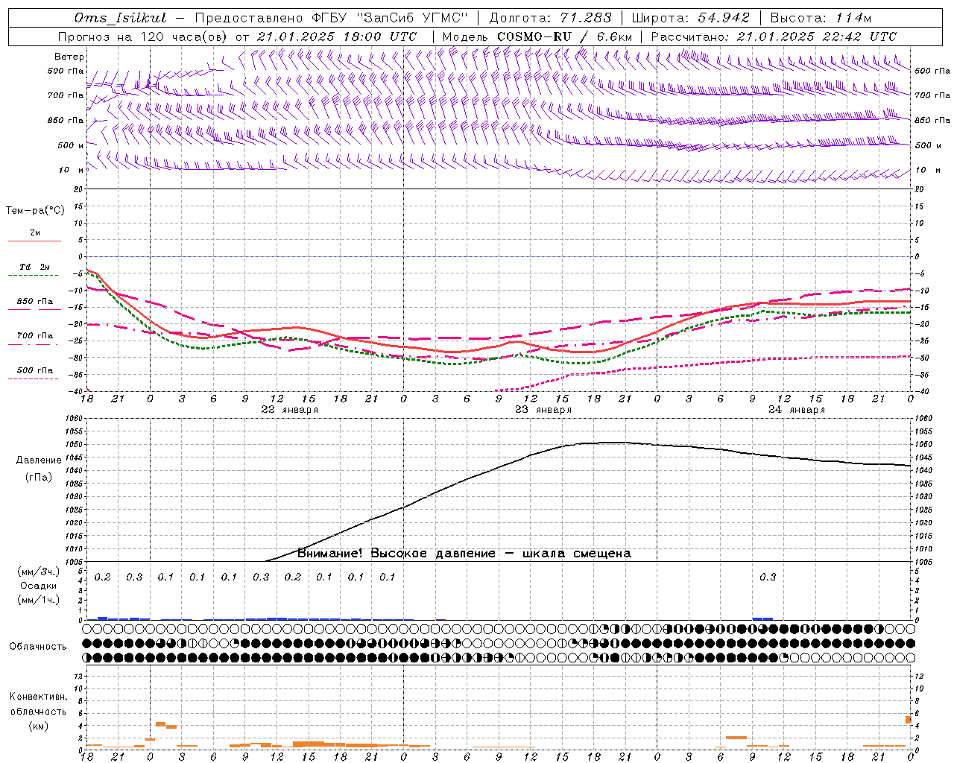Click the date label 23 января
Viewport: 954px width, 763px height.
pyautogui.click(x=543, y=409)
